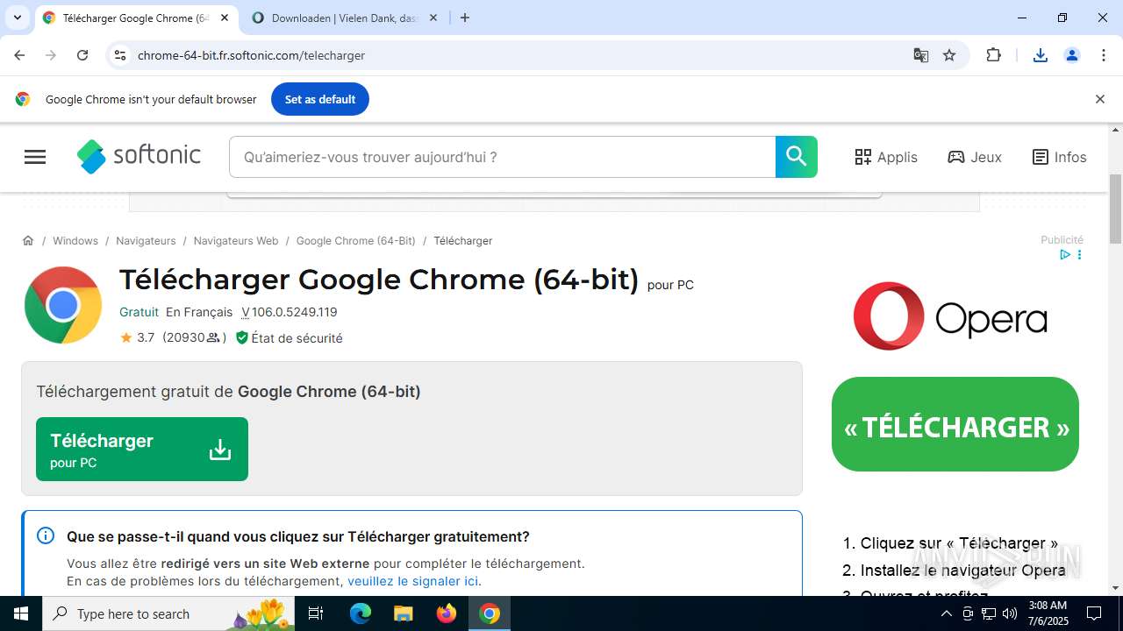Viewport: 1123px width, 631px height.
Task: Open the tab search dropdown arrow
Action: (17, 18)
